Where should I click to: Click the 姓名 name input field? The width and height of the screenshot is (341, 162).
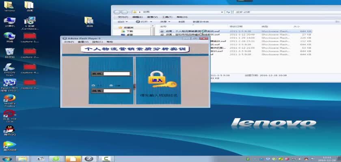click(117, 91)
